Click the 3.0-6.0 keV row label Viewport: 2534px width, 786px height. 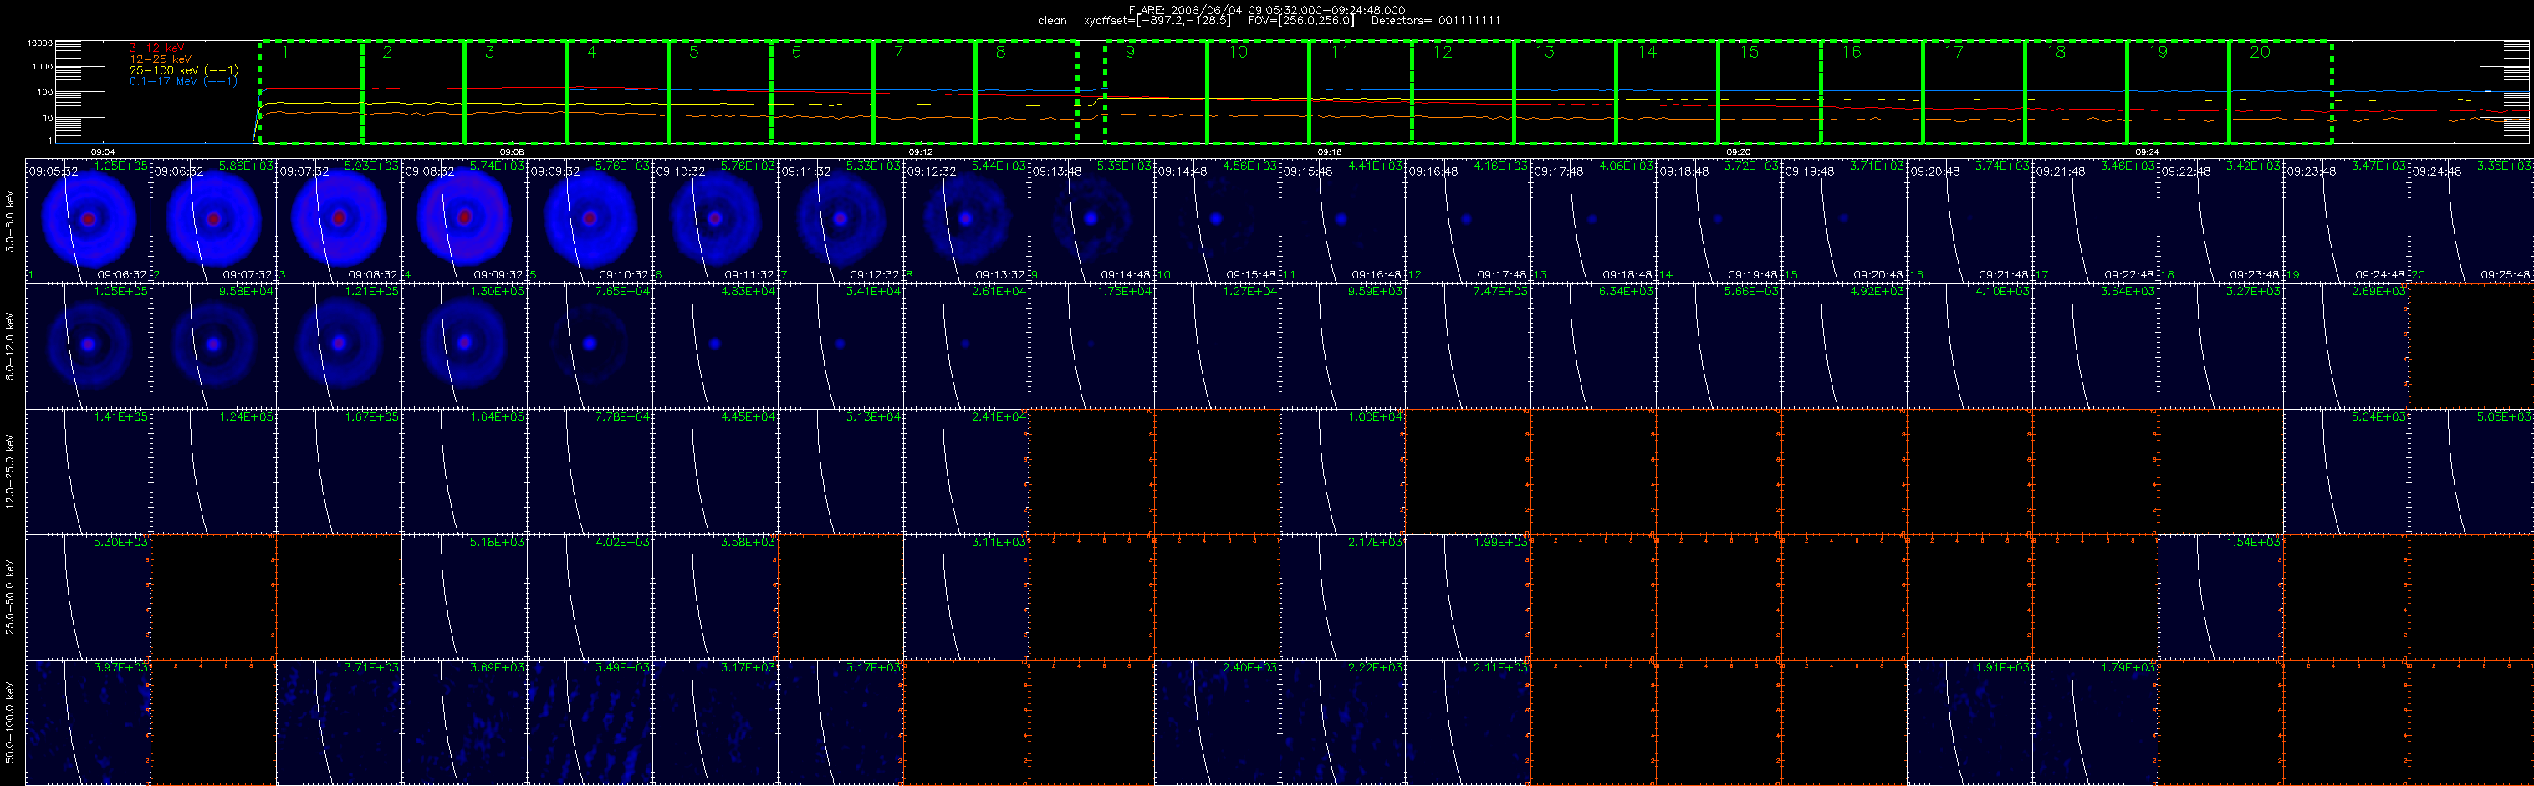[x=11, y=222]
